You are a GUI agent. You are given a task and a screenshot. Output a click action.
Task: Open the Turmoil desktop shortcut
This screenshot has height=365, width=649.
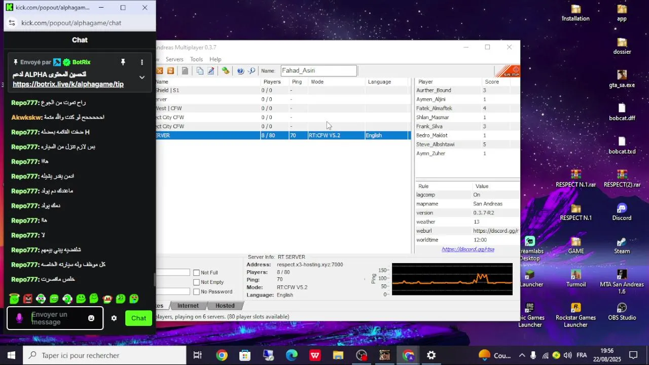pyautogui.click(x=576, y=278)
